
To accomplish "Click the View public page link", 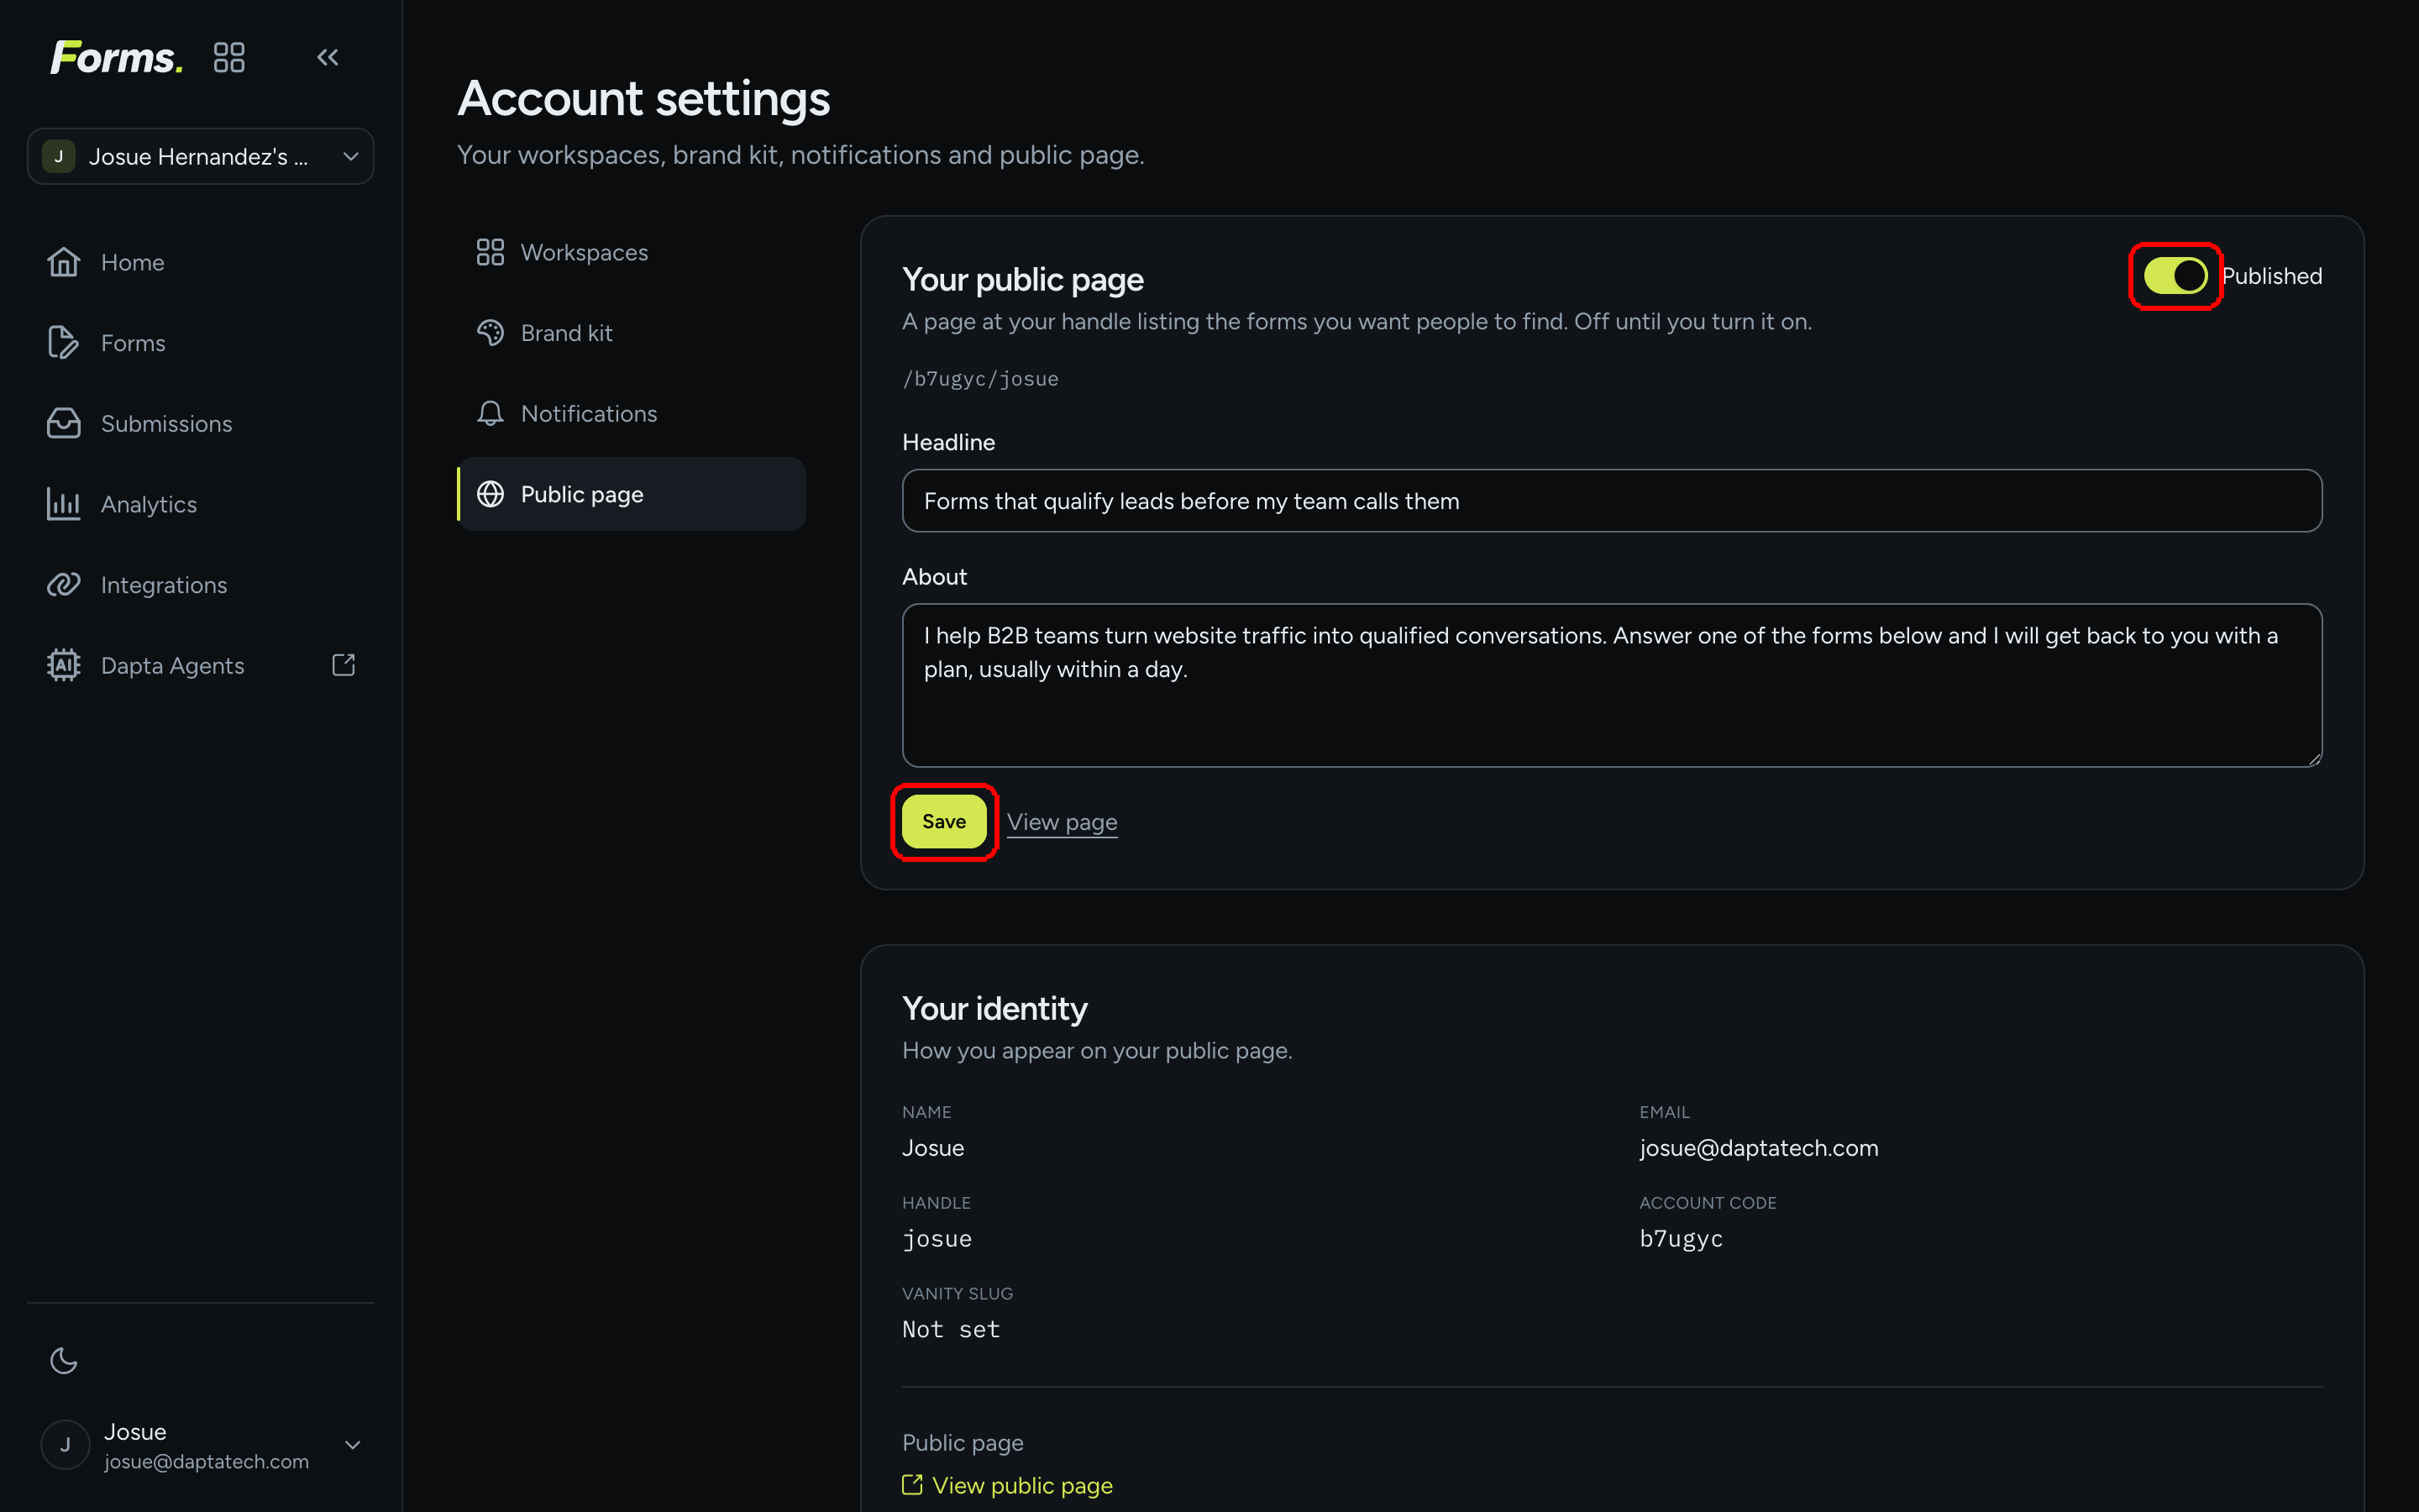I will click(x=1021, y=1485).
